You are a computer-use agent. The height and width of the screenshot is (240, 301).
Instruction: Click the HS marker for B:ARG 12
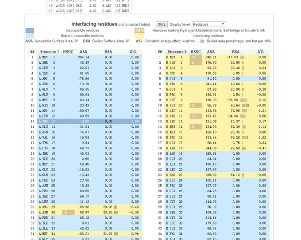pos(196,116)
